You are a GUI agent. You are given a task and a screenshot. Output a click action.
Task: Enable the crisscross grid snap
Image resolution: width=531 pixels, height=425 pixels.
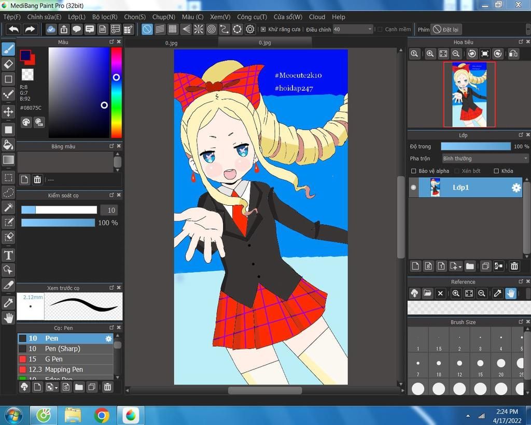point(173,30)
